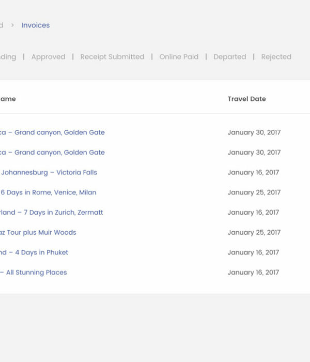310x362 pixels.
Task: Show invoices under Online Paid
Action: (x=179, y=57)
